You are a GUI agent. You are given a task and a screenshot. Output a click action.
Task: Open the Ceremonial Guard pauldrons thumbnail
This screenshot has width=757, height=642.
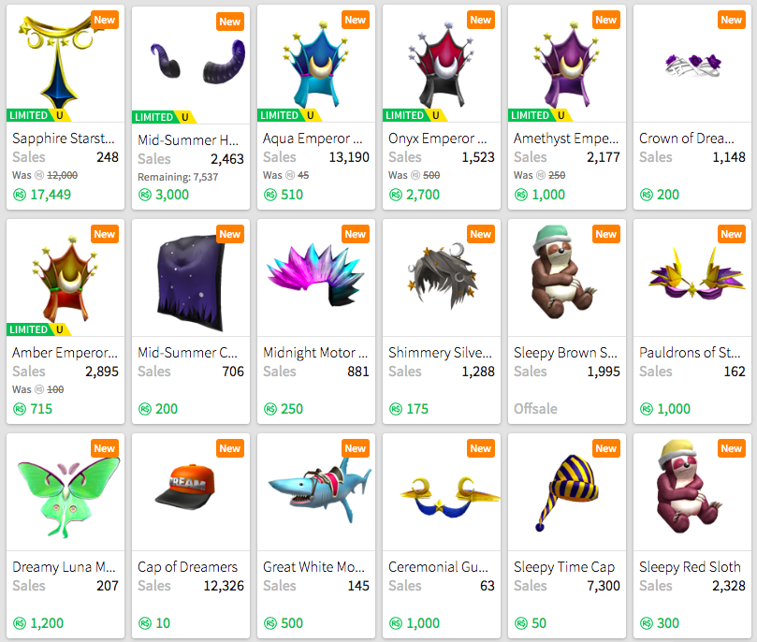442,491
